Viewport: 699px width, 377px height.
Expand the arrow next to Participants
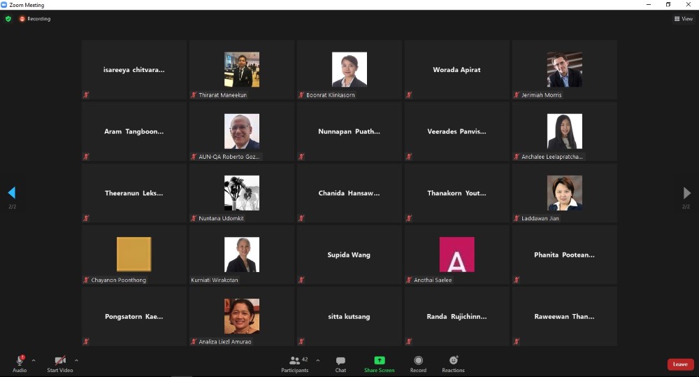[318, 360]
